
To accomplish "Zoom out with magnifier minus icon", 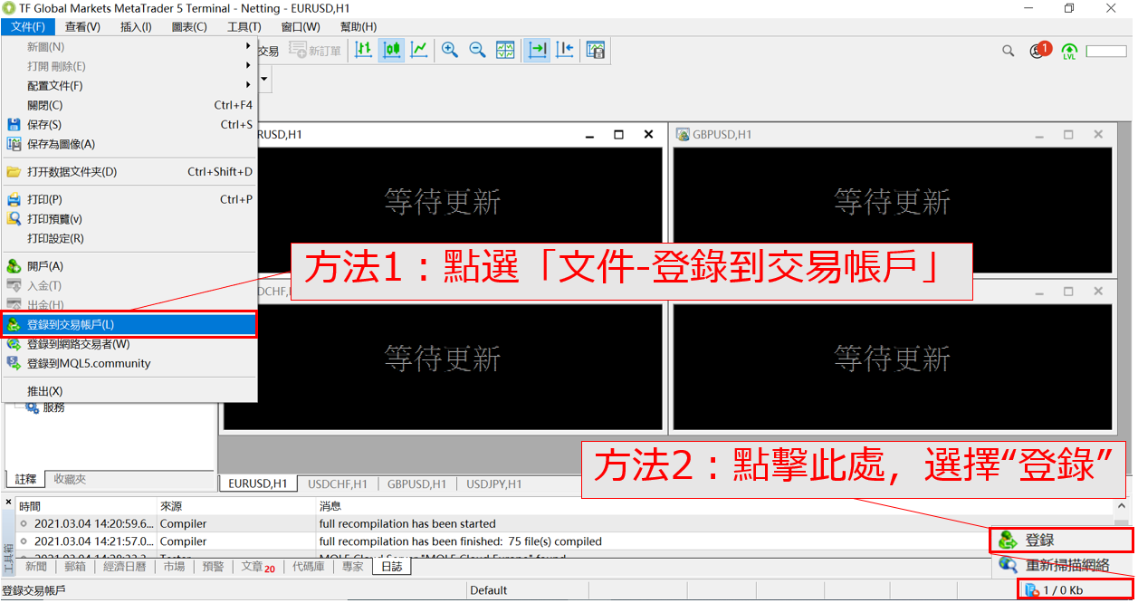I will pos(477,51).
